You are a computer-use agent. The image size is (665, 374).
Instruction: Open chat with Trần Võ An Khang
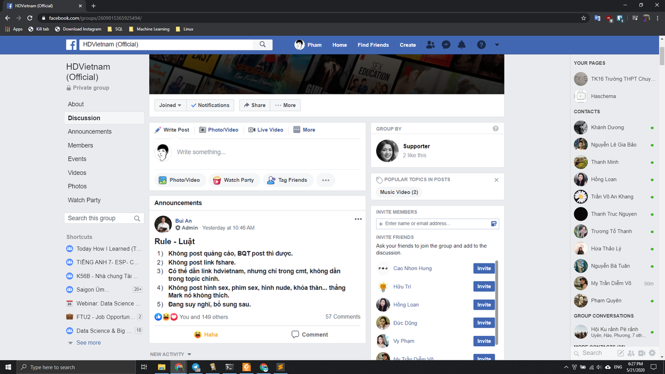point(614,197)
